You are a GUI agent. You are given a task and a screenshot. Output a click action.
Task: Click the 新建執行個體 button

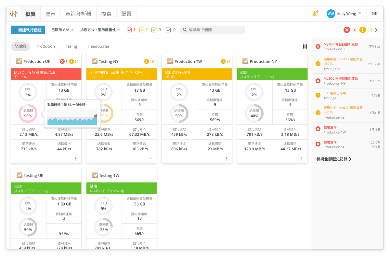[28, 30]
